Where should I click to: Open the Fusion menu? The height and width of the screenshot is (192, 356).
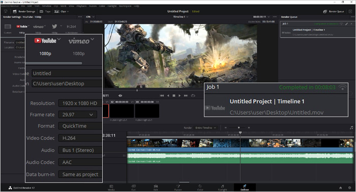click(93, 6)
